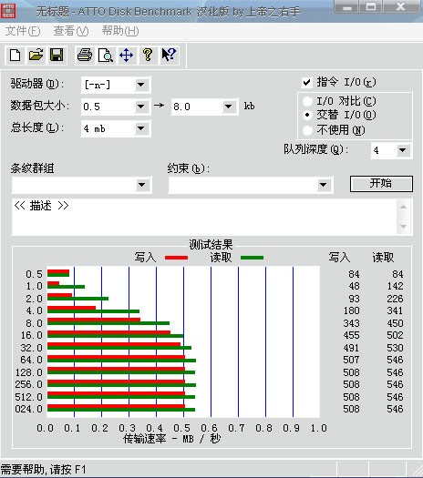The width and height of the screenshot is (423, 478).
Task: Choose the 不使用 radio option
Action: 307,130
